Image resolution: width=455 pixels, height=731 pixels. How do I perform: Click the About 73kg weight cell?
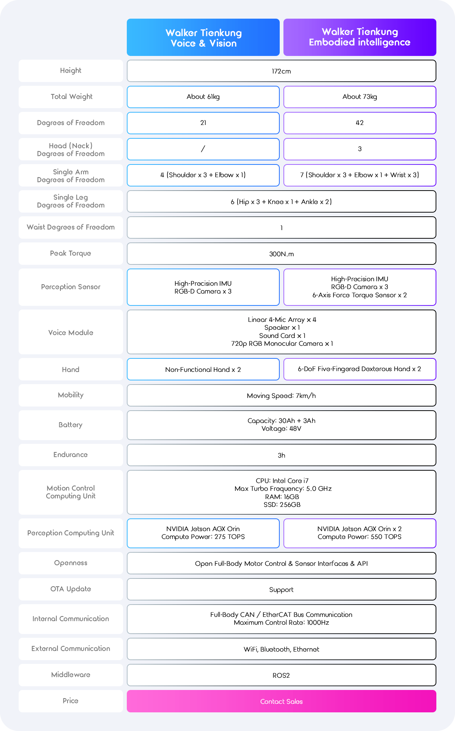click(360, 97)
